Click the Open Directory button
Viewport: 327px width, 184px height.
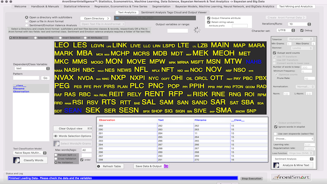click(96, 18)
